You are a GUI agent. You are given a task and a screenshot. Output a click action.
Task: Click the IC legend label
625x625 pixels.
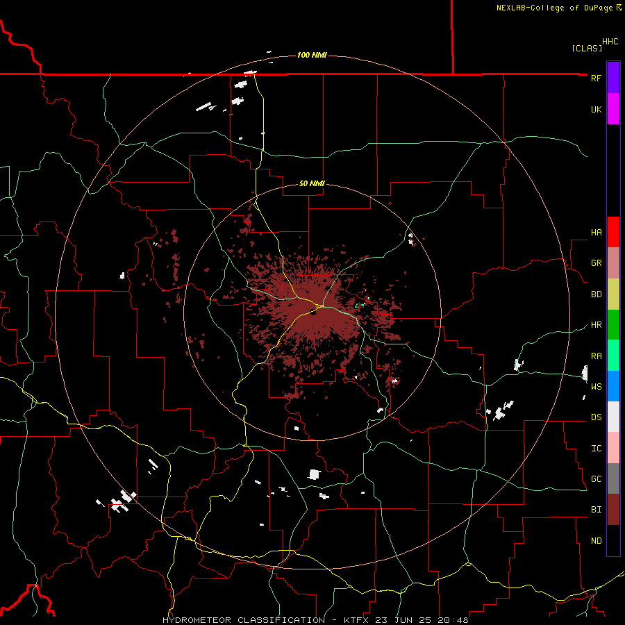tap(596, 449)
